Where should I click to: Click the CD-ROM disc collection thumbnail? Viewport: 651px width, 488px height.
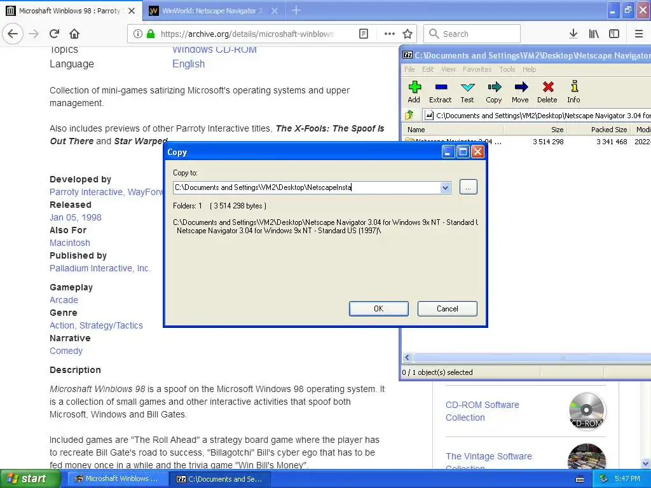(587, 410)
